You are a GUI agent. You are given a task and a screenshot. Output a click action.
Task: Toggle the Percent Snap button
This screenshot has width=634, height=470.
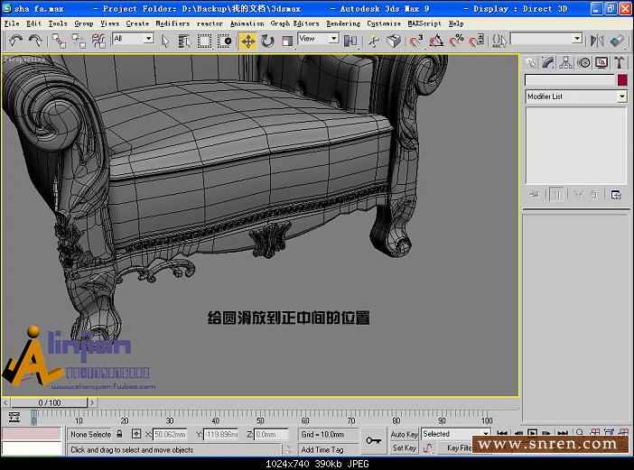click(456, 41)
